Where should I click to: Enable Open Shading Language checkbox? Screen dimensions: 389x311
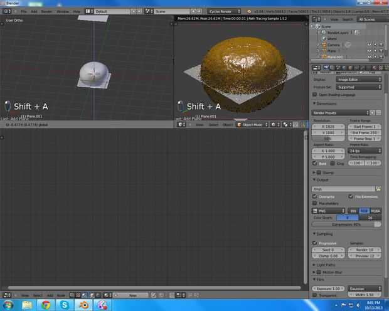(x=315, y=95)
